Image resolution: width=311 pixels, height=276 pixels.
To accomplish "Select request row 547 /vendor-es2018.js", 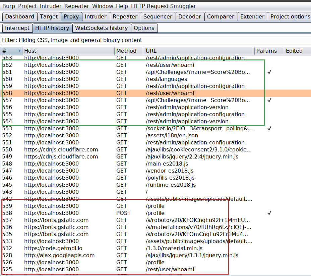I will [x=155, y=171].
